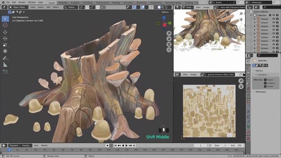Image resolution: width=281 pixels, height=158 pixels.
Task: Open the Blender logo menu
Action: coord(3,3)
